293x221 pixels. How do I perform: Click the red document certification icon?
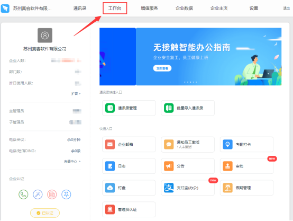[52, 195]
